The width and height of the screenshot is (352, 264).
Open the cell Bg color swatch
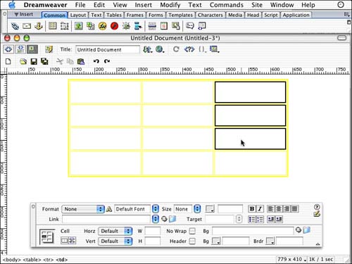216,241
